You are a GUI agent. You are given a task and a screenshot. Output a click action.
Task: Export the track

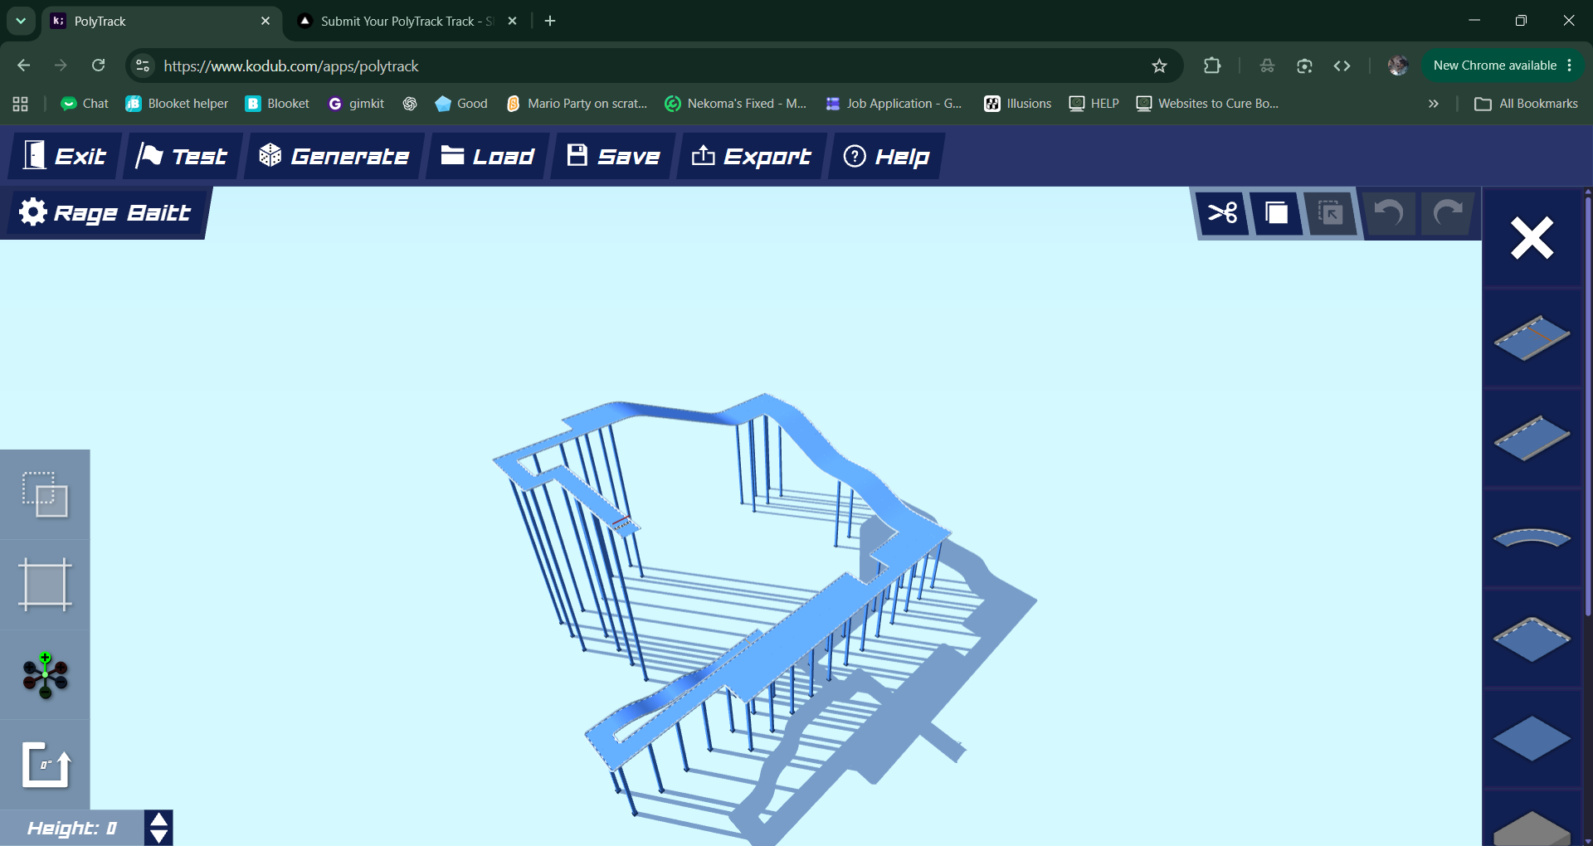click(752, 156)
